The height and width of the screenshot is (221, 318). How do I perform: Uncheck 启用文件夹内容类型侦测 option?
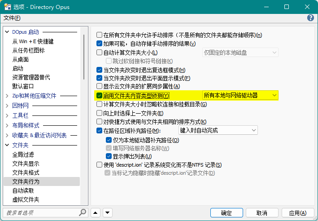pos(100,95)
